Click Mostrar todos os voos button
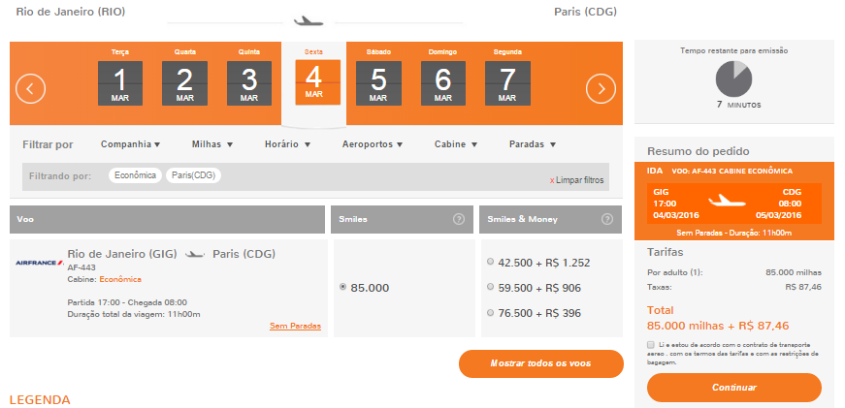The width and height of the screenshot is (845, 408). [x=540, y=363]
